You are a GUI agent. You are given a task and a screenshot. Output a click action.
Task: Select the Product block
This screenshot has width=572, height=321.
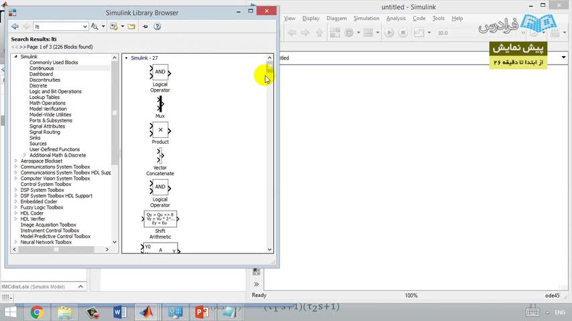[x=160, y=130]
